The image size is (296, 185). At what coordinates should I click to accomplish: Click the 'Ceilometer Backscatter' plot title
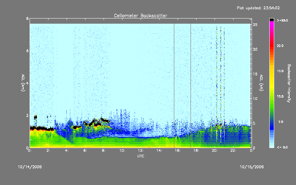coord(141,16)
